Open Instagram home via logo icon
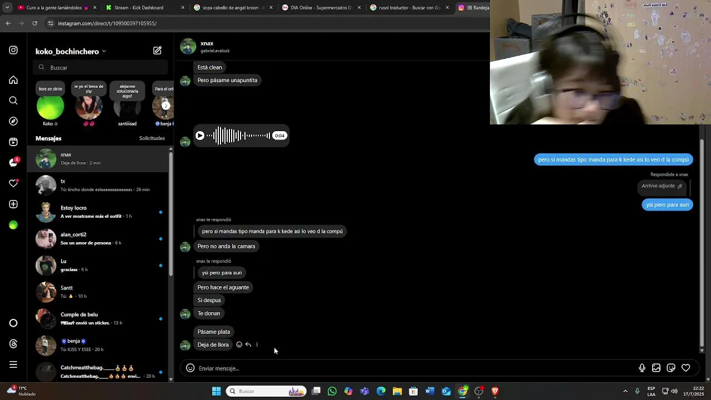Viewport: 711px width, 400px height. click(13, 50)
